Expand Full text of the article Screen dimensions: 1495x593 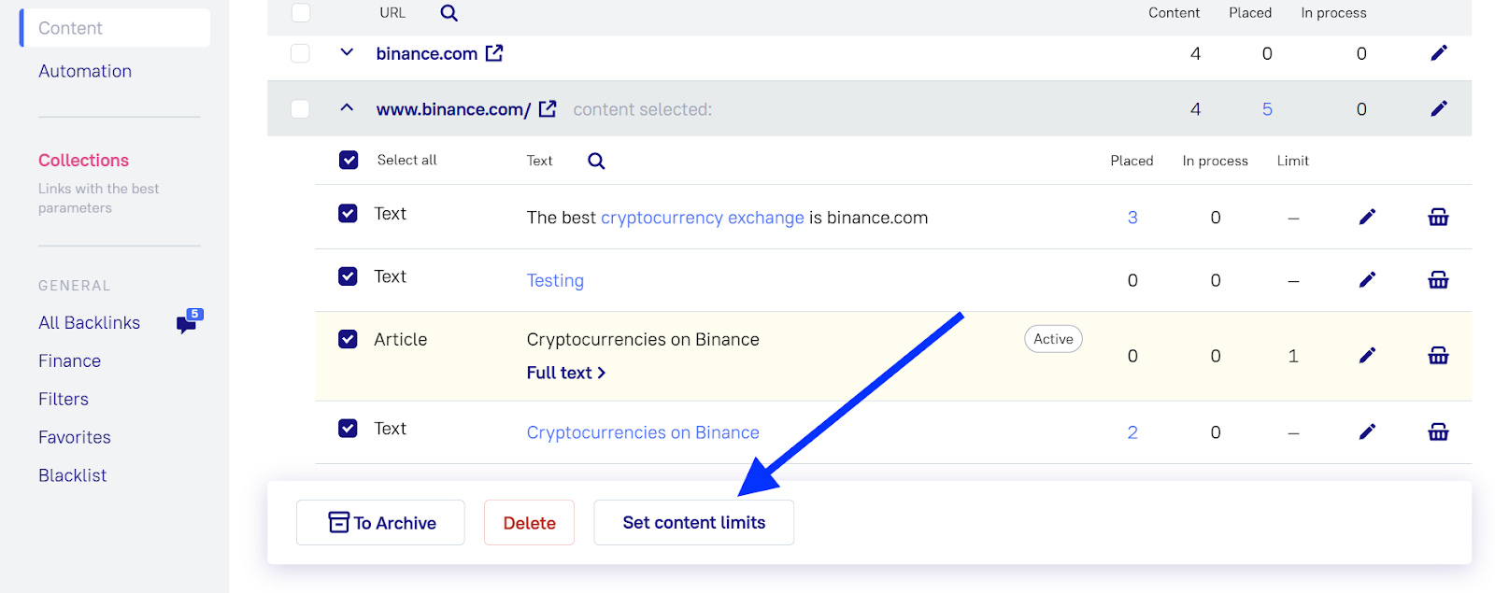[566, 373]
